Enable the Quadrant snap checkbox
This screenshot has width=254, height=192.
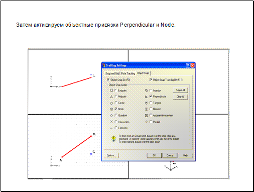116,115
